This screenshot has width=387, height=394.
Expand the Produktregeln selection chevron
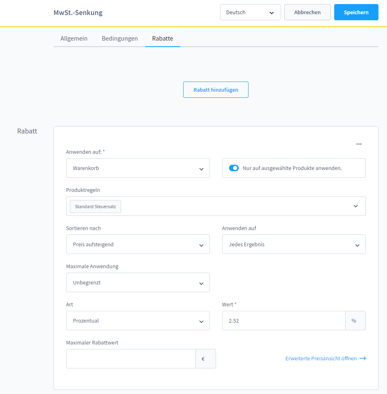point(356,206)
